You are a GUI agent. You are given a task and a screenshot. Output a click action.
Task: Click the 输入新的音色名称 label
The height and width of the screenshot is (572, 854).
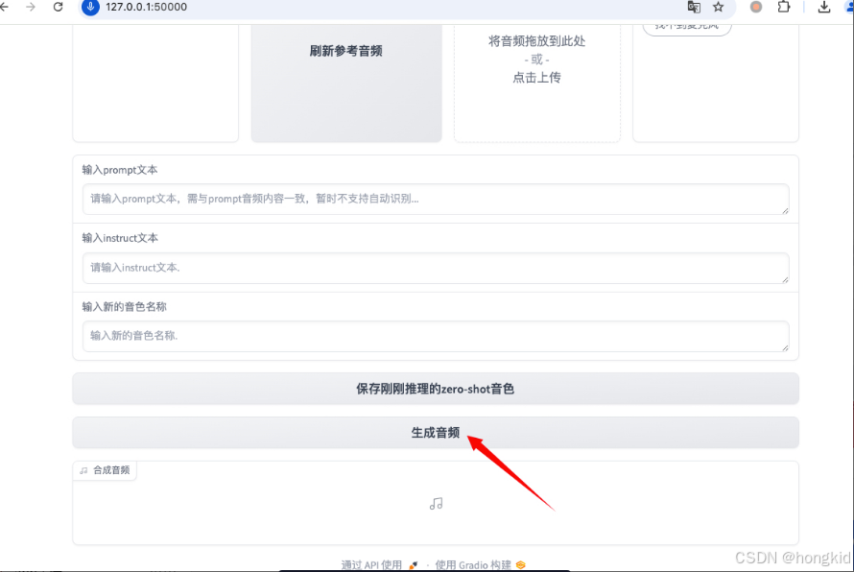(x=124, y=307)
